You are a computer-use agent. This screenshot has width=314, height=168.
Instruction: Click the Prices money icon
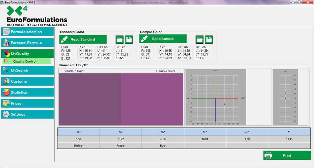(6, 103)
